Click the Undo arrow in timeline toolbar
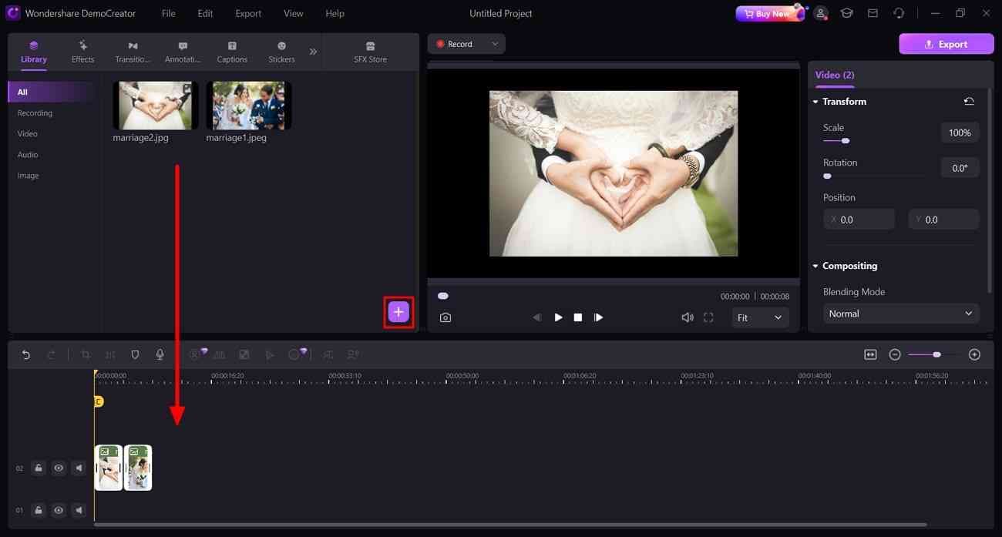1002x537 pixels. coord(25,354)
